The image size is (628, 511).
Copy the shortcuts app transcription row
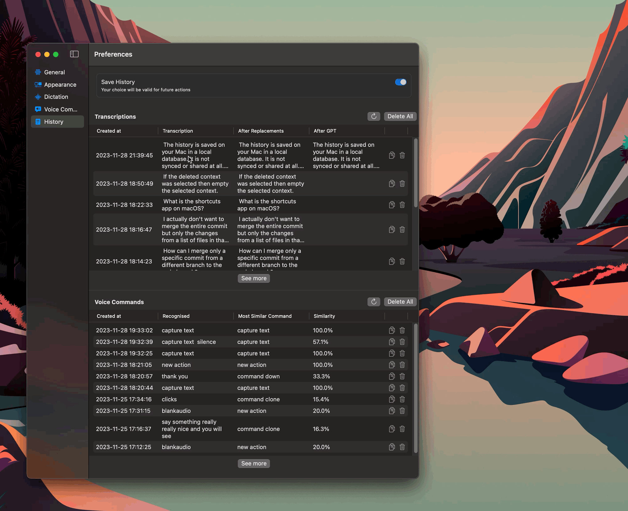click(x=392, y=205)
